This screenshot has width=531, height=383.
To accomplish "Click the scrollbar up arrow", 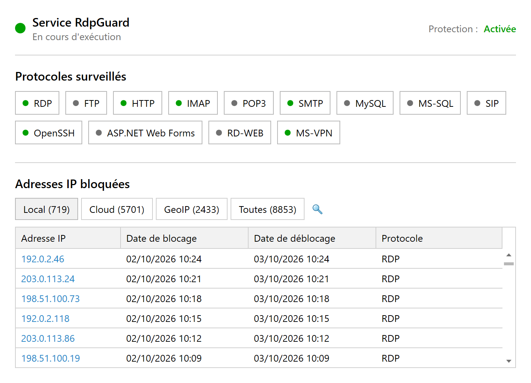I will click(509, 255).
